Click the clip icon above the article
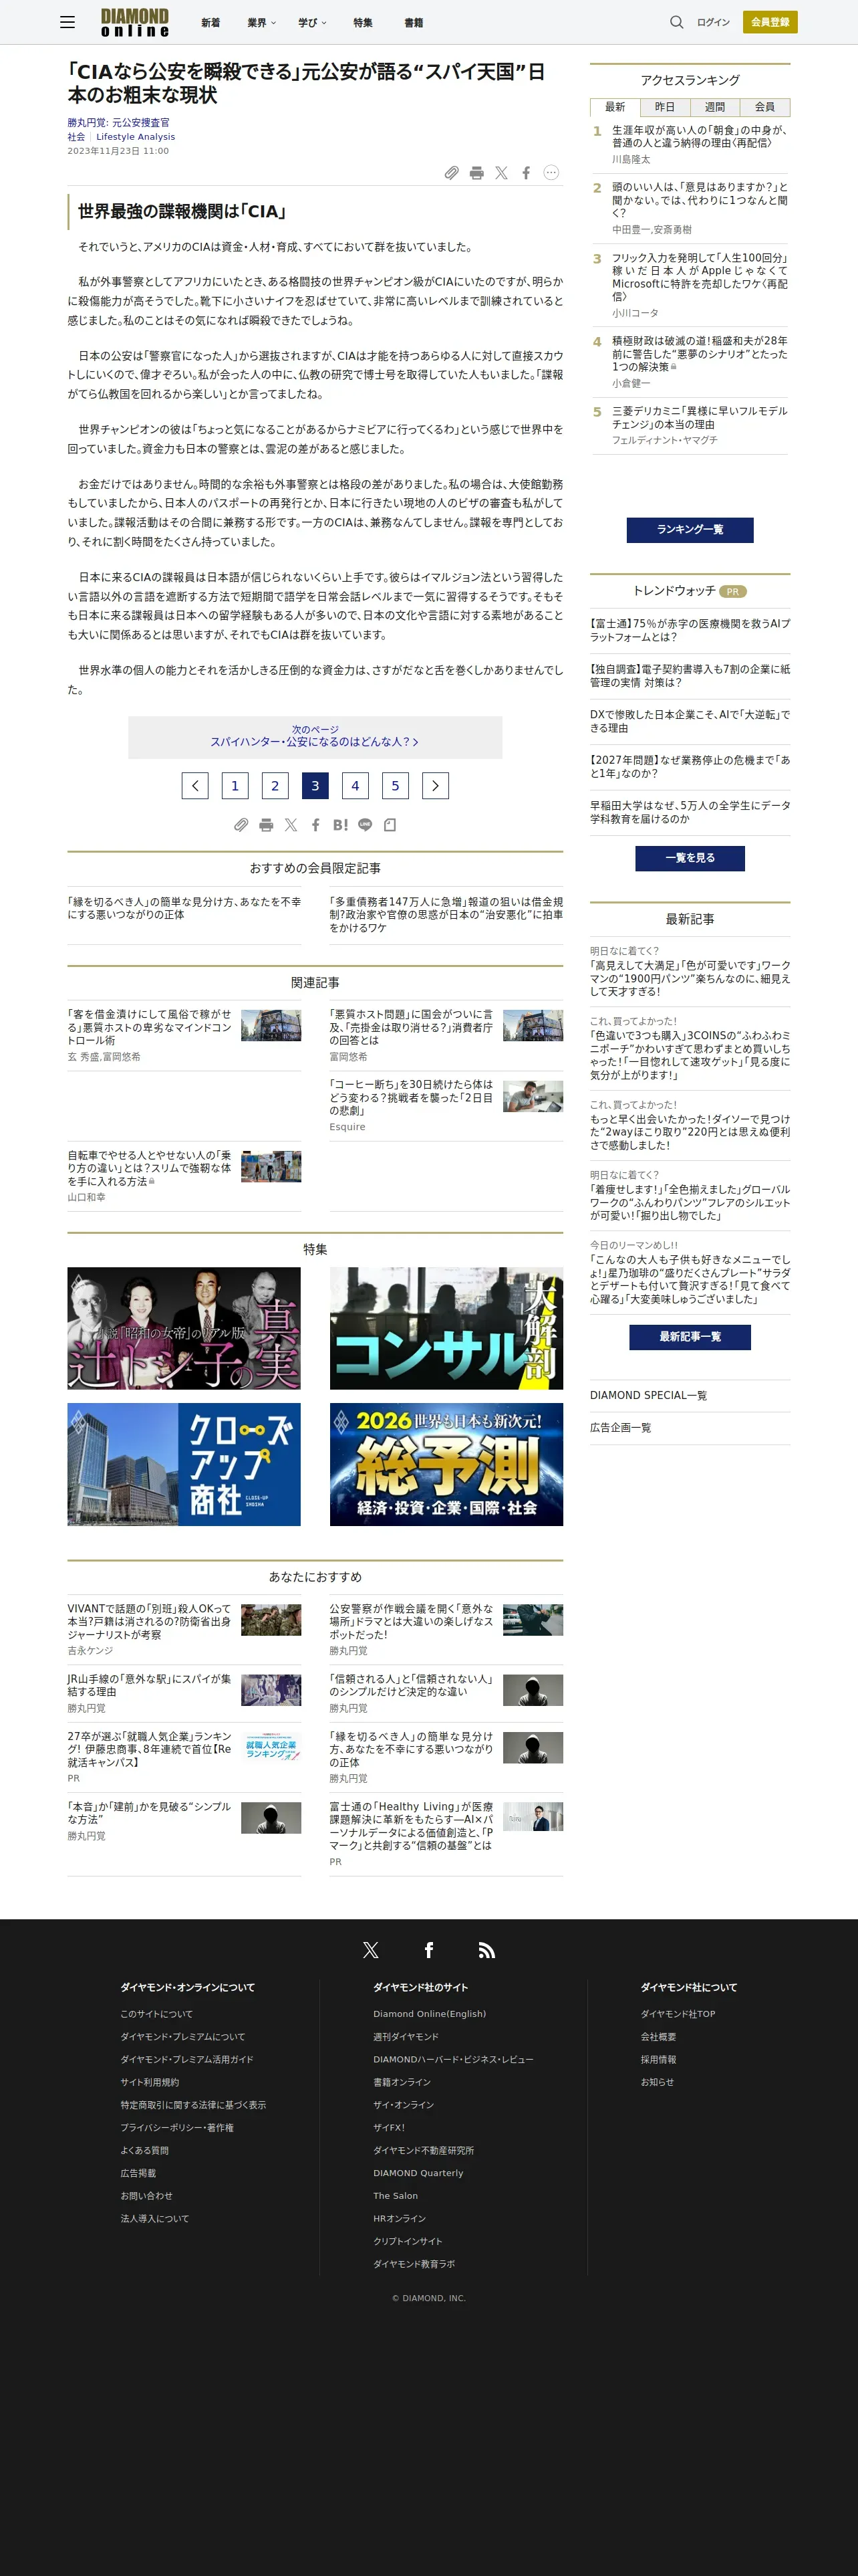The image size is (858, 2576). pyautogui.click(x=452, y=173)
